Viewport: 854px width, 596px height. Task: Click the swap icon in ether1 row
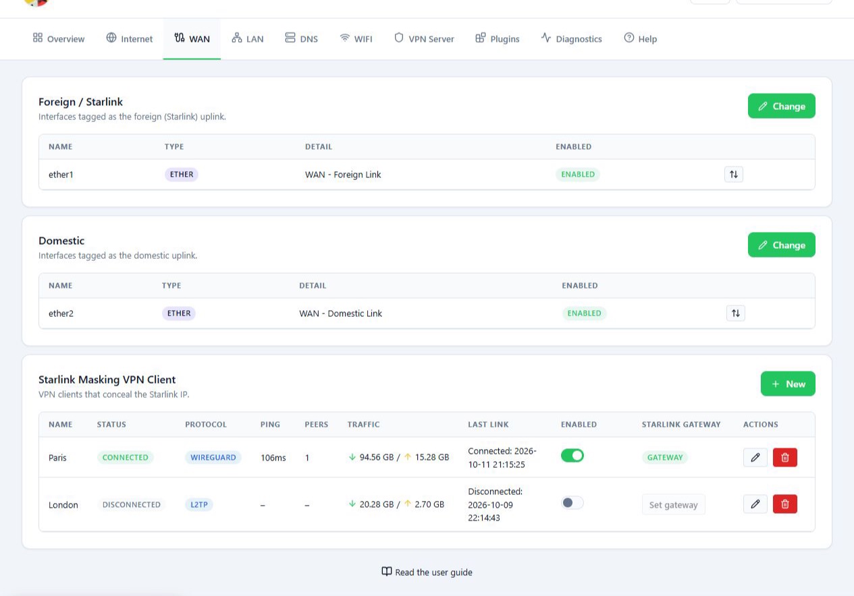click(733, 175)
